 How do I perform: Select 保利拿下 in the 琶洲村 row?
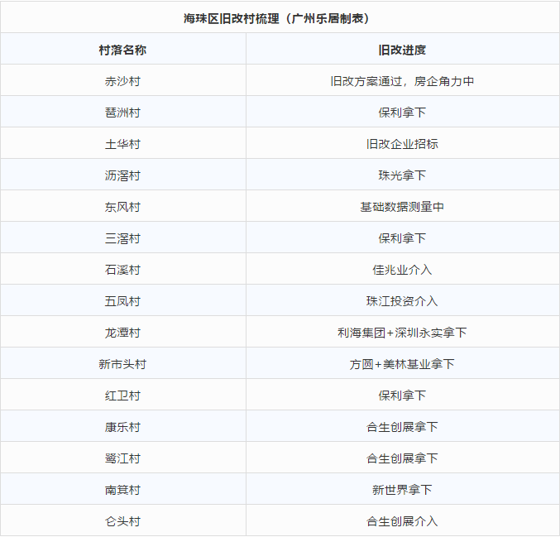pyautogui.click(x=402, y=113)
